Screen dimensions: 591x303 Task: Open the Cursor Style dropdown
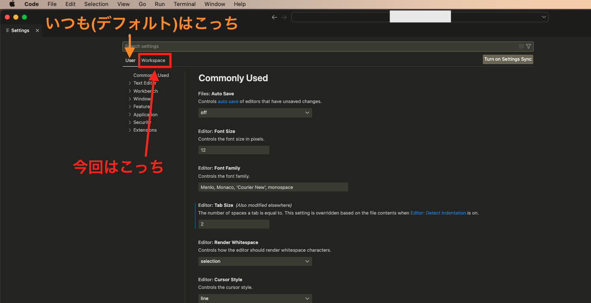pos(255,298)
